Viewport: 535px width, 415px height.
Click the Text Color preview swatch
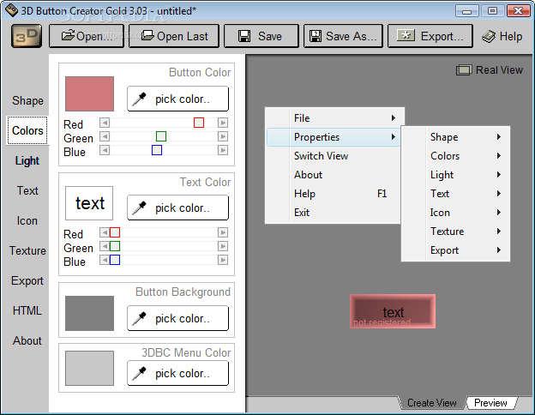[x=89, y=203]
